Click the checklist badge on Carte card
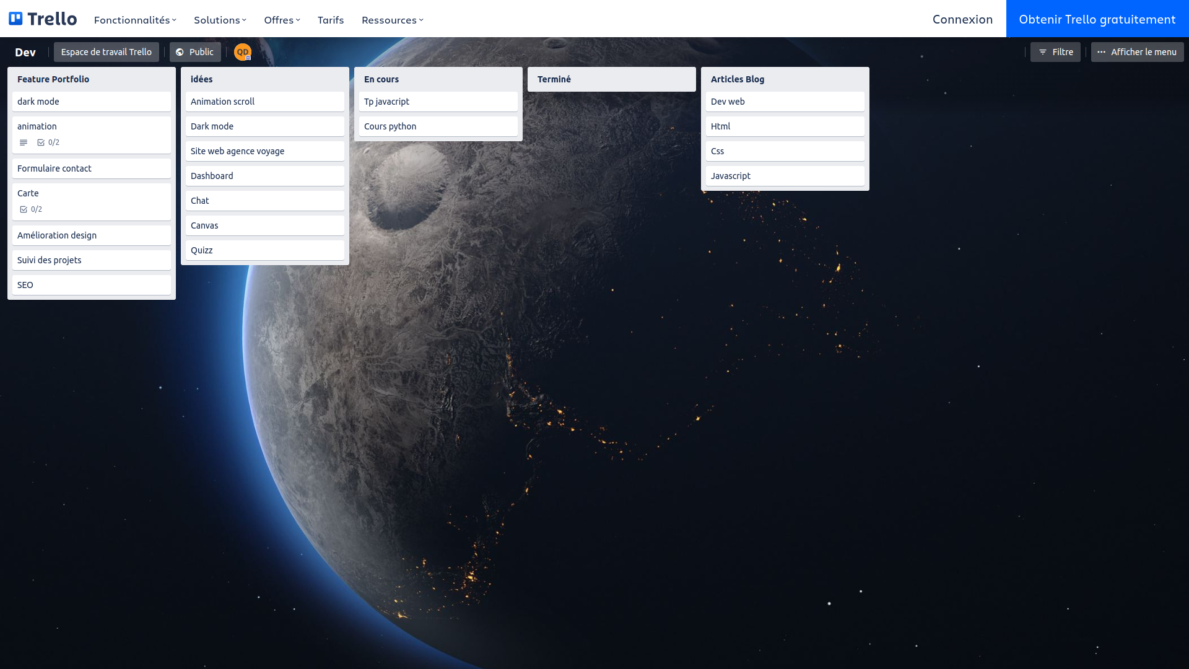The height and width of the screenshot is (669, 1189). tap(31, 209)
